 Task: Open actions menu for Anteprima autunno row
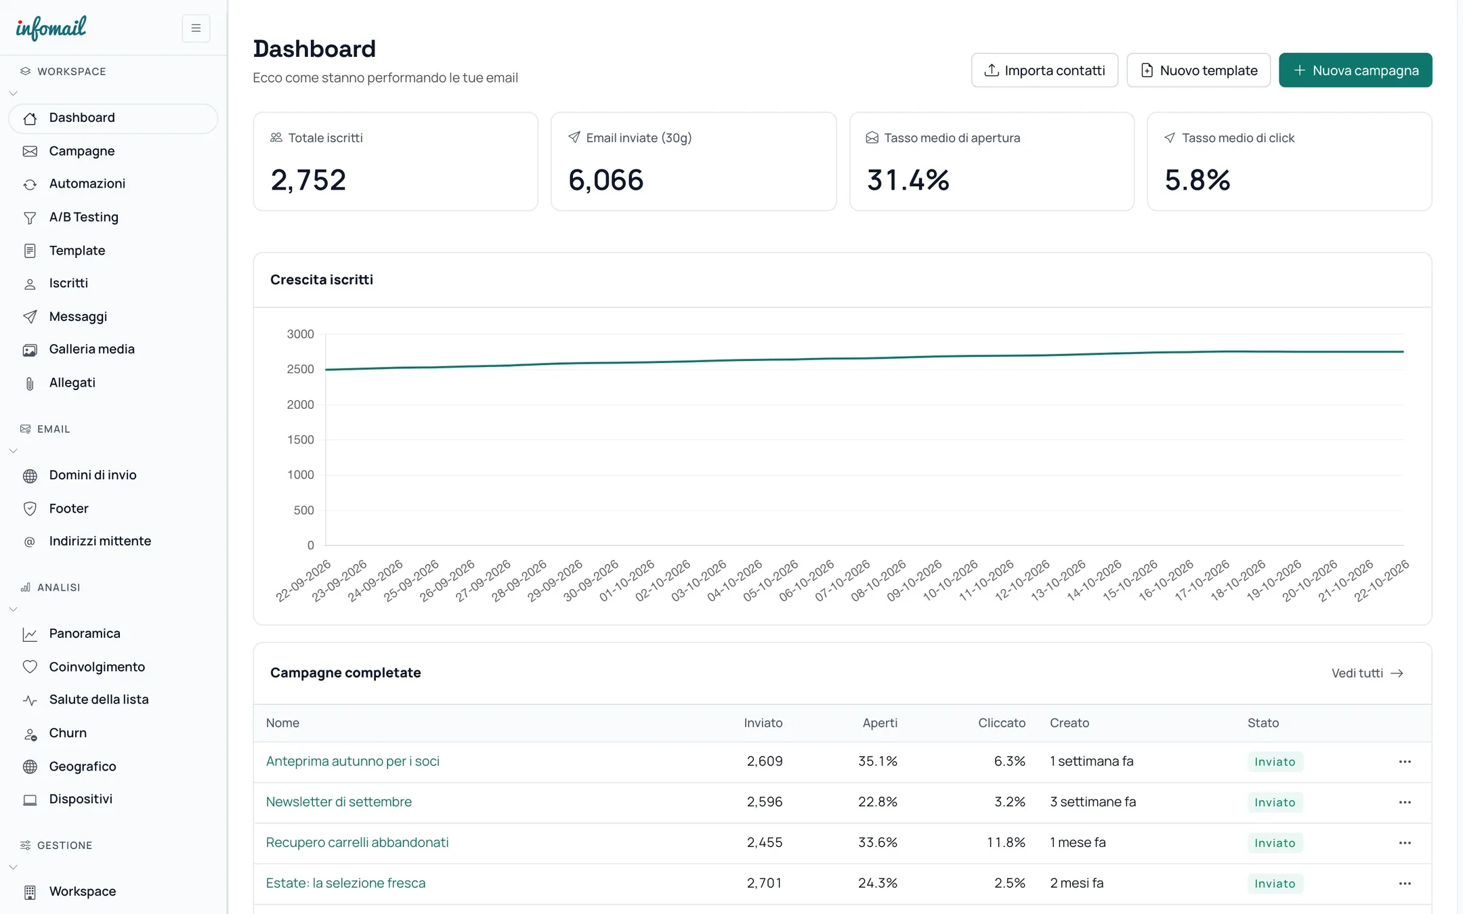pyautogui.click(x=1405, y=762)
